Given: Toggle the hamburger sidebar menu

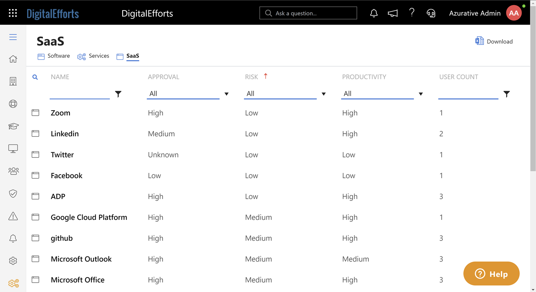Looking at the screenshot, I should coord(13,37).
